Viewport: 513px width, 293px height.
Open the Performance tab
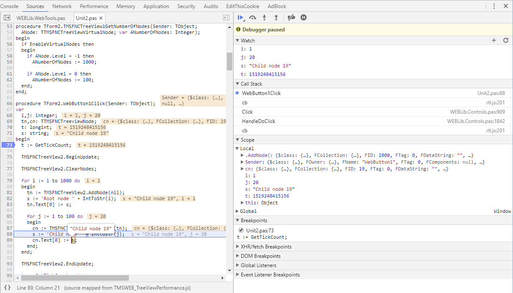(94, 6)
